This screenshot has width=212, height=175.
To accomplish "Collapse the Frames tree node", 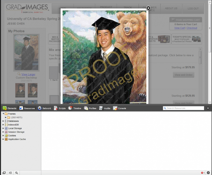I will pos(3,114).
